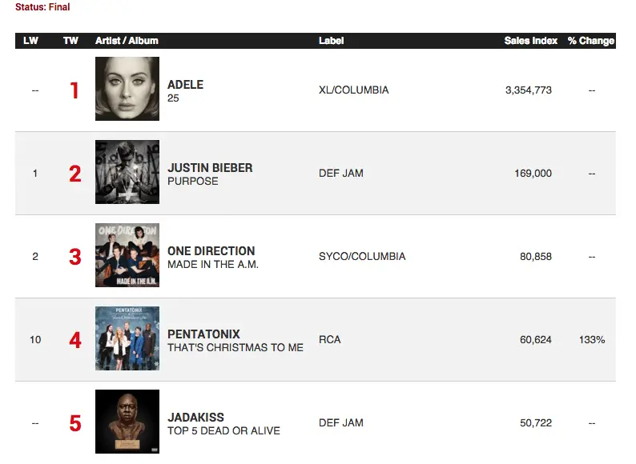
Task: Open Jadakiss album cover thumbnail
Action: pyautogui.click(x=127, y=422)
